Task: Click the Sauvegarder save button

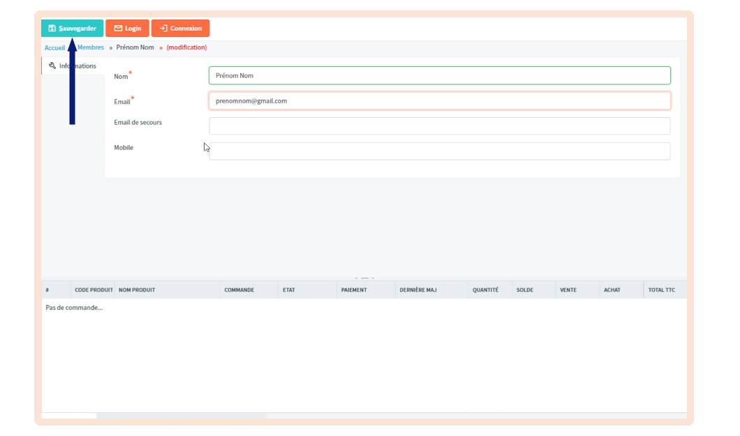Action: coord(72,29)
